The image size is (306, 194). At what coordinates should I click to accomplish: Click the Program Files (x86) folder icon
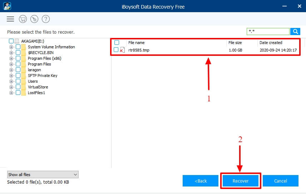coord(24,58)
